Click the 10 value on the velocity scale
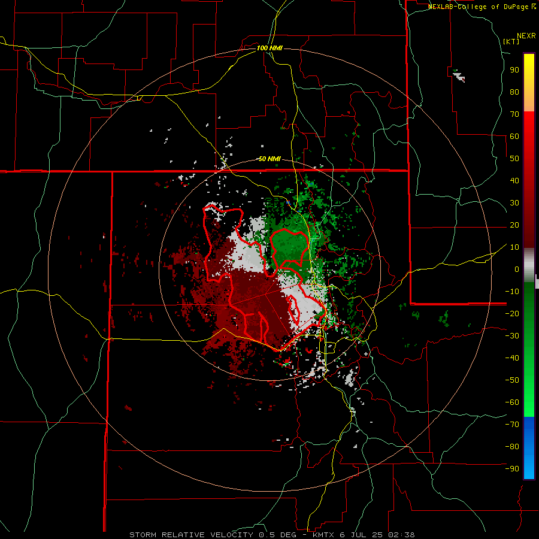The height and width of the screenshot is (539, 539). 514,247
